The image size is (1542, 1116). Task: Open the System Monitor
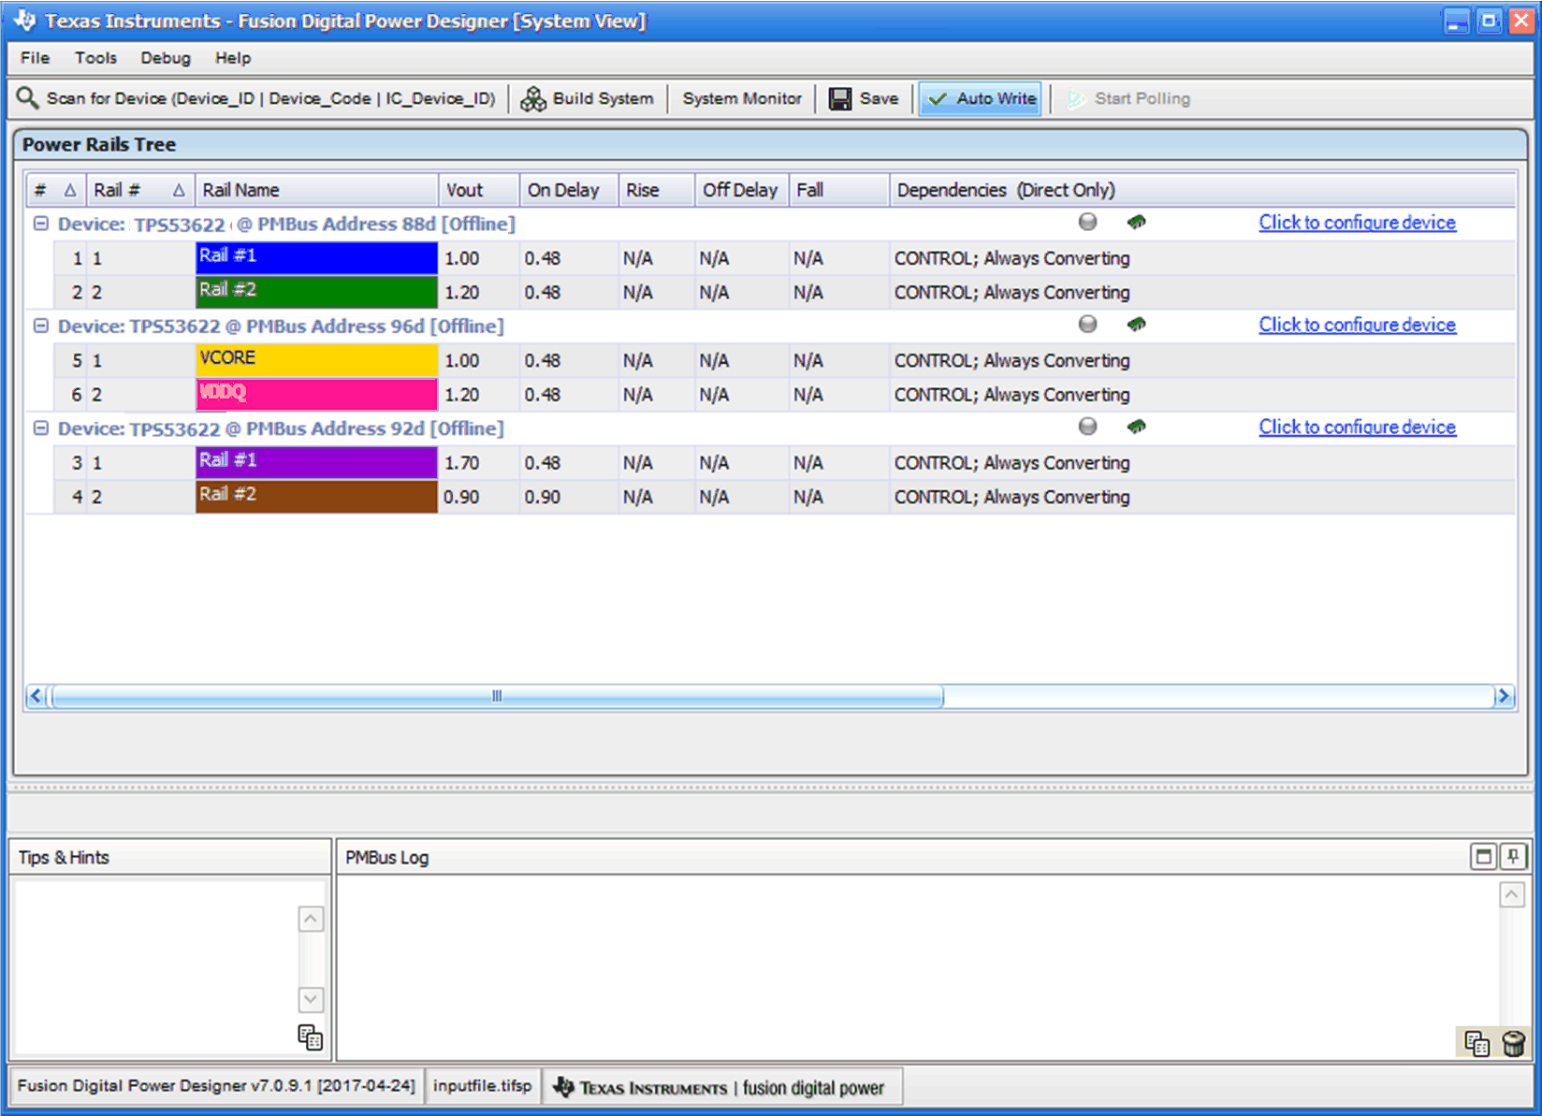[x=741, y=98]
